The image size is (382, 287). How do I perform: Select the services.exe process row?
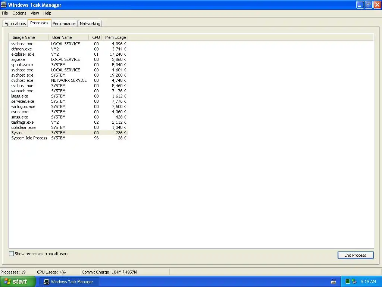pos(69,101)
